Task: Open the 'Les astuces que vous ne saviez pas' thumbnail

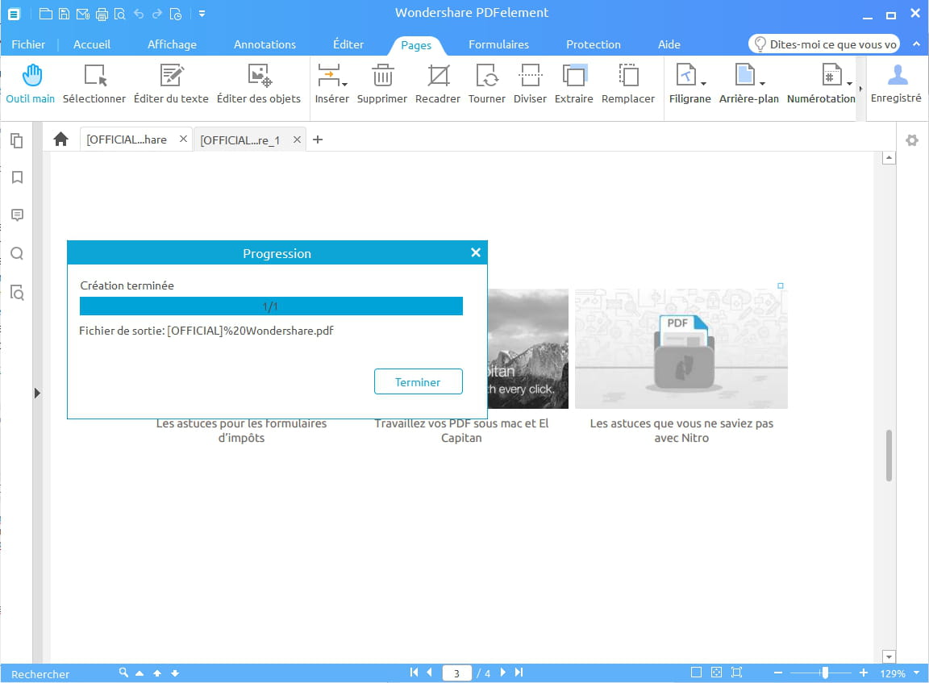Action: tap(681, 349)
